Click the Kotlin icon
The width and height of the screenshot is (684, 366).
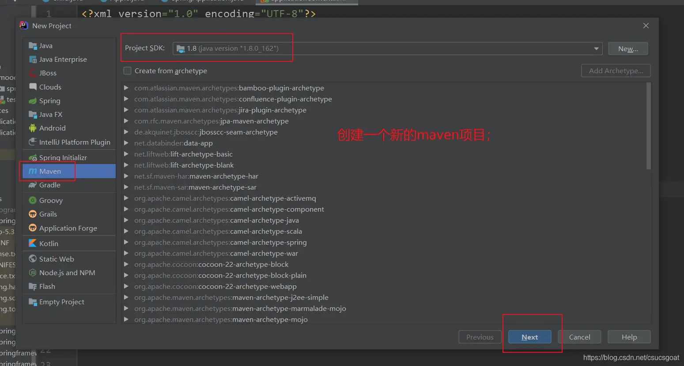tap(33, 243)
